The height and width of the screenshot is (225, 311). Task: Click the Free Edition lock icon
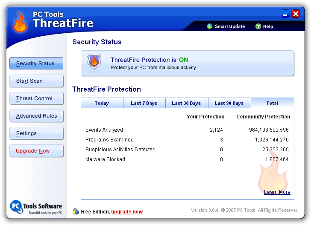(76, 211)
